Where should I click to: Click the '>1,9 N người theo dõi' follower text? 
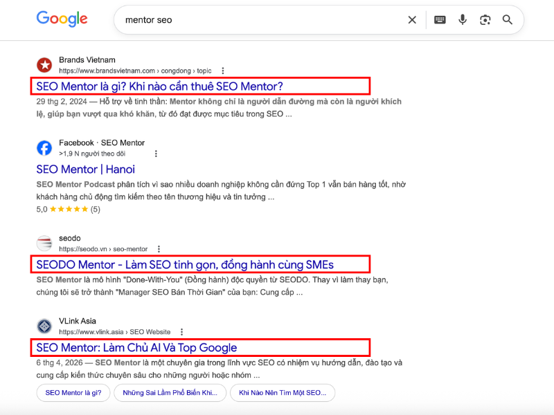pos(92,154)
